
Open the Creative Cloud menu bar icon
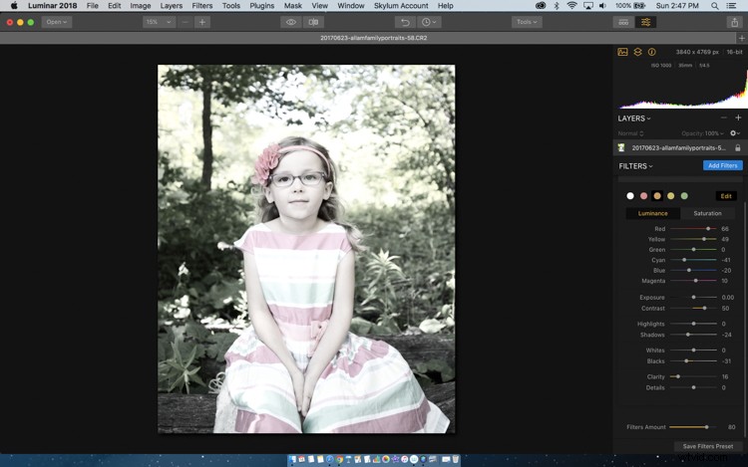[x=541, y=6]
